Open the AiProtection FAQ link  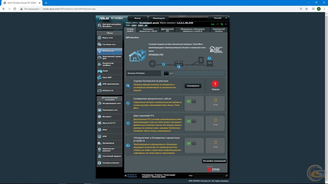(156, 54)
